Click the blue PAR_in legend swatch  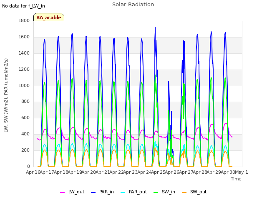pos(93,192)
